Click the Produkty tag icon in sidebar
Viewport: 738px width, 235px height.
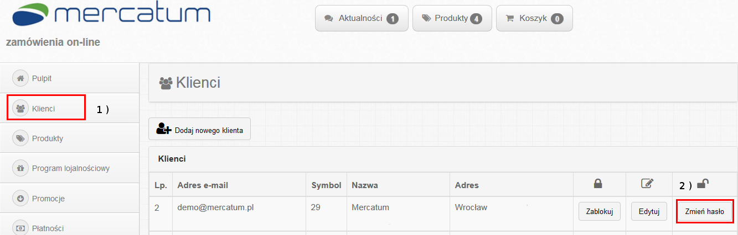pos(20,138)
